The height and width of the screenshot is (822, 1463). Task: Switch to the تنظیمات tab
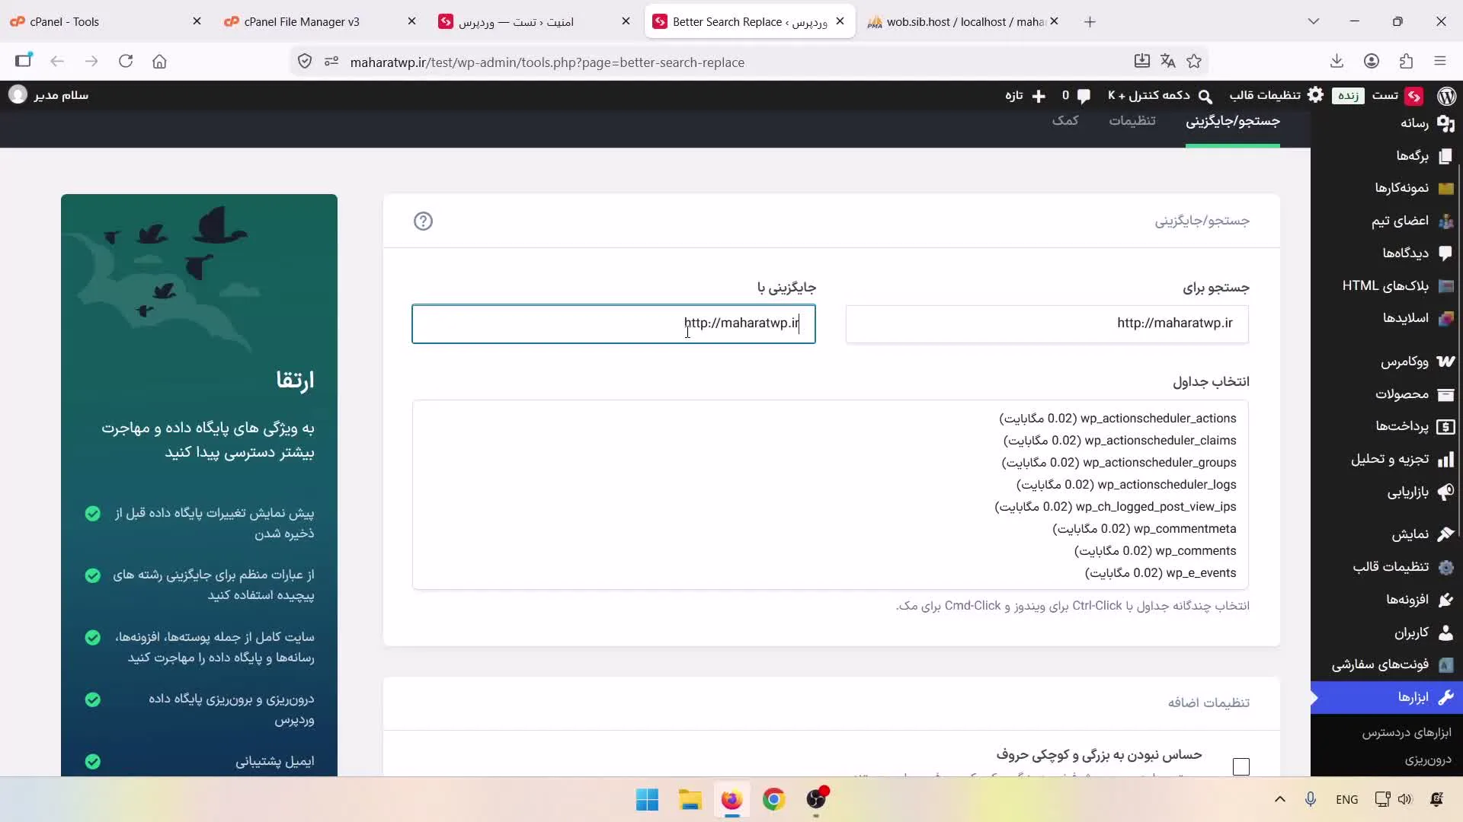pyautogui.click(x=1132, y=121)
